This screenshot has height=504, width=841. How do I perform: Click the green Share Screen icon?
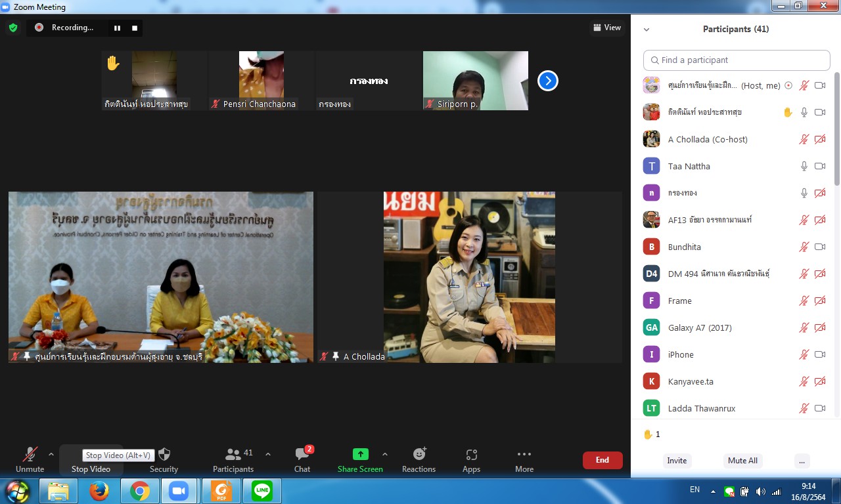tap(360, 454)
